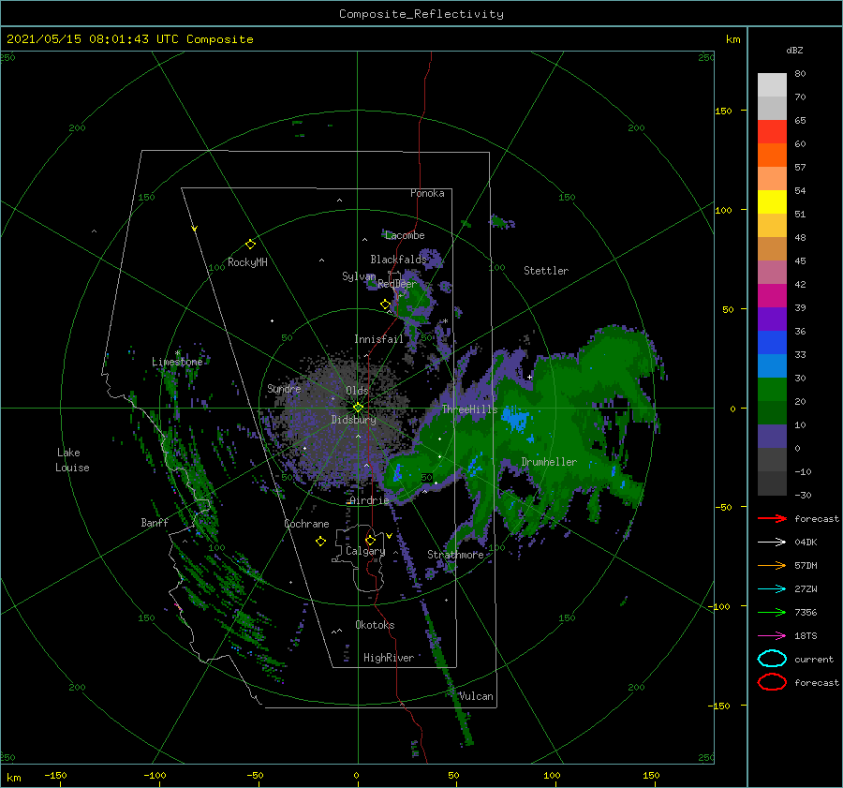Click the white 04DK arrow icon
843x788 pixels.
point(772,543)
